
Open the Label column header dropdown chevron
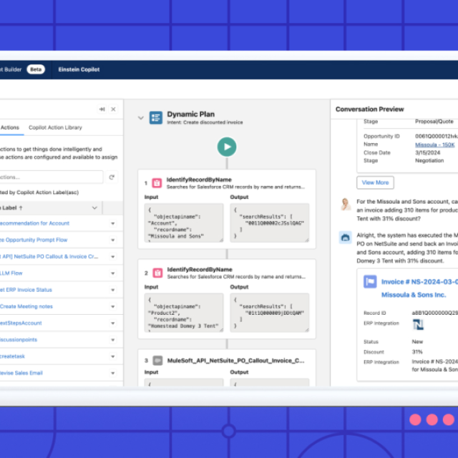pos(94,208)
